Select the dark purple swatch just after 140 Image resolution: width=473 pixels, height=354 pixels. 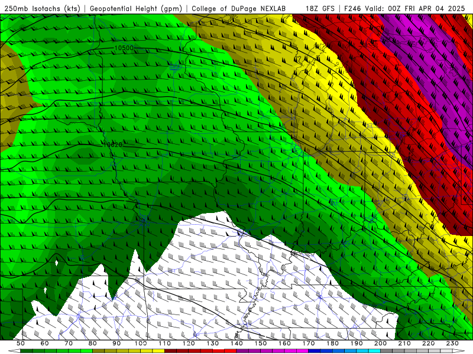(x=242, y=350)
